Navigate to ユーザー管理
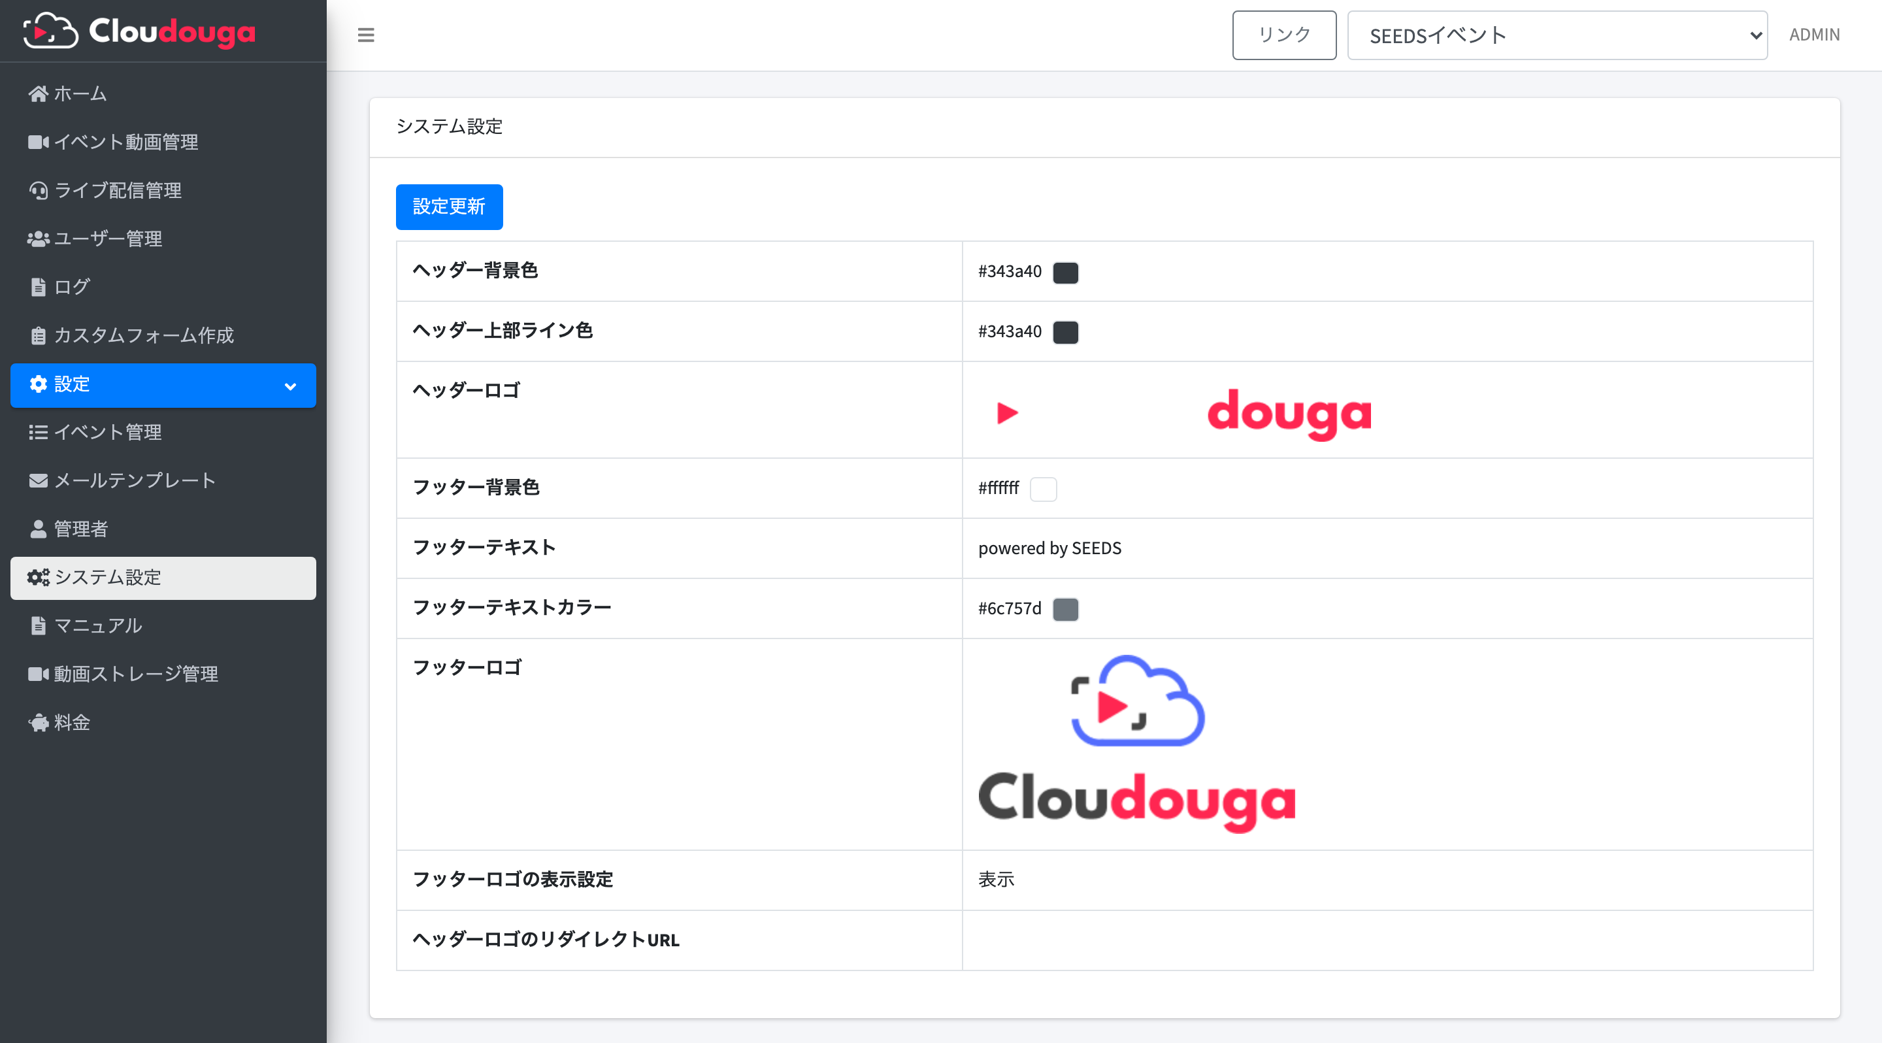Image resolution: width=1882 pixels, height=1043 pixels. pos(163,239)
